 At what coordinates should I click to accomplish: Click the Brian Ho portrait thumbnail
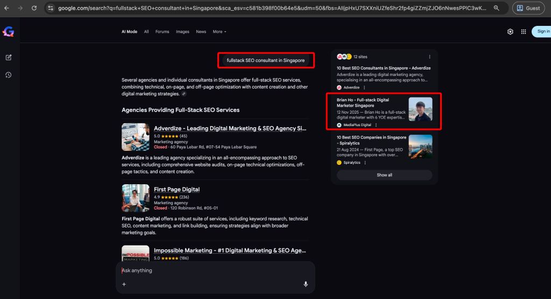pos(420,109)
